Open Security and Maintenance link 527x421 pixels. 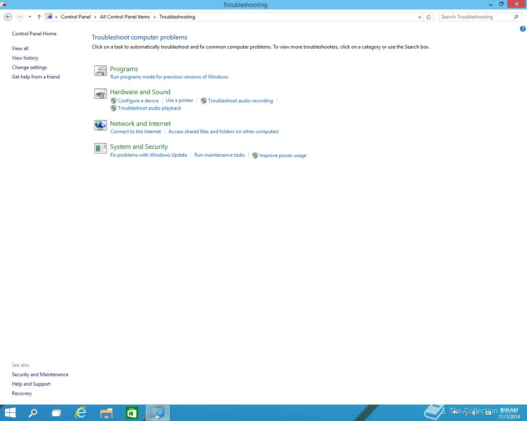pyautogui.click(x=40, y=375)
